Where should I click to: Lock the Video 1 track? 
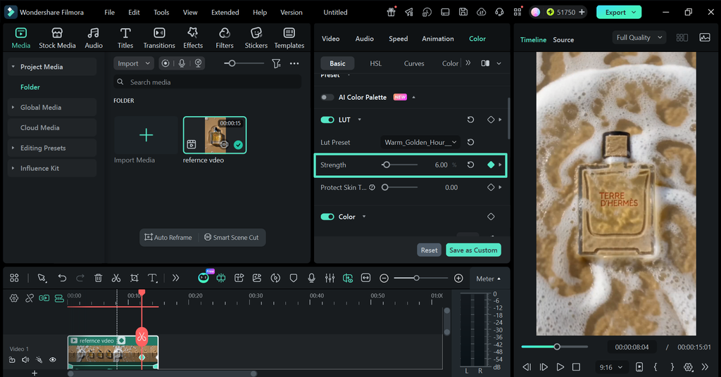coord(13,360)
